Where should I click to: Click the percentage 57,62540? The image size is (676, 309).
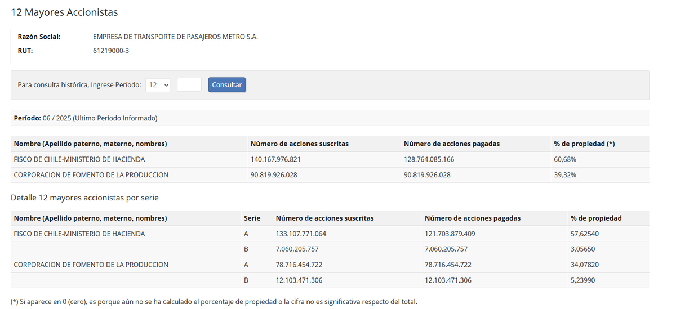585,234
